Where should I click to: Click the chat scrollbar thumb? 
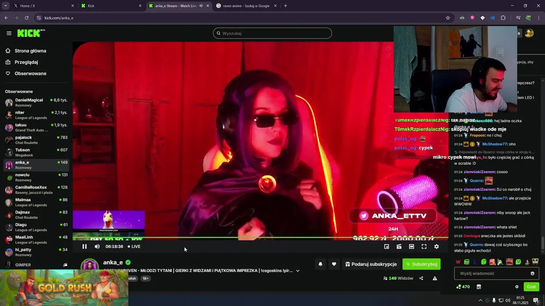point(542,244)
